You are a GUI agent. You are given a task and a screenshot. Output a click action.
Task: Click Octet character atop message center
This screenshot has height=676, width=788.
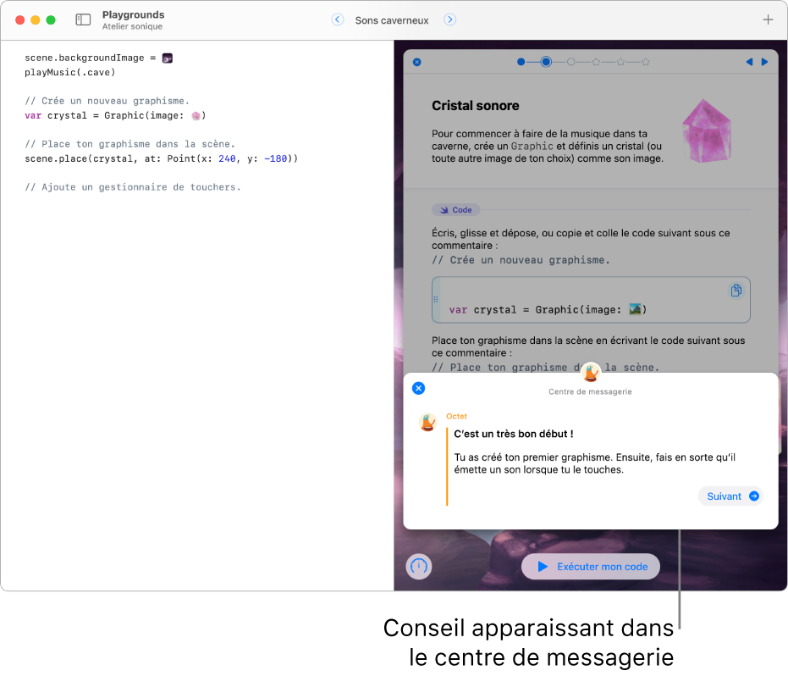(591, 372)
